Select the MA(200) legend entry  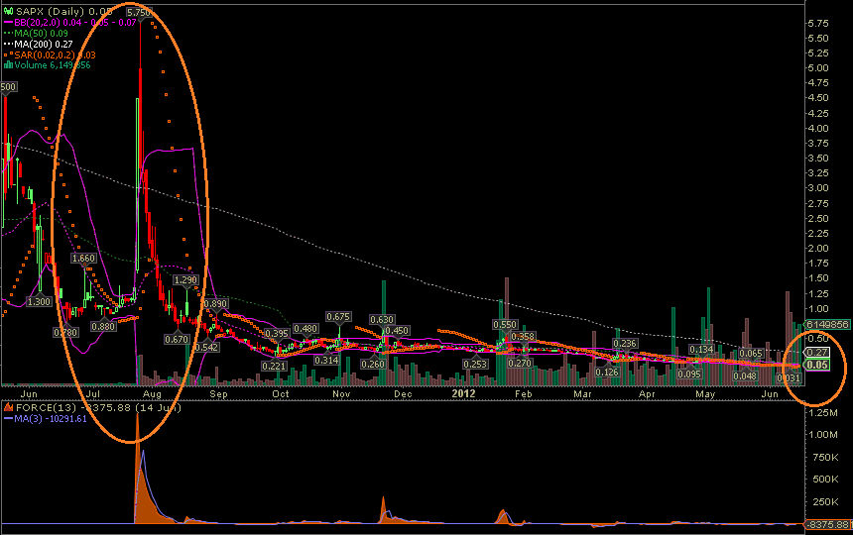38,44
